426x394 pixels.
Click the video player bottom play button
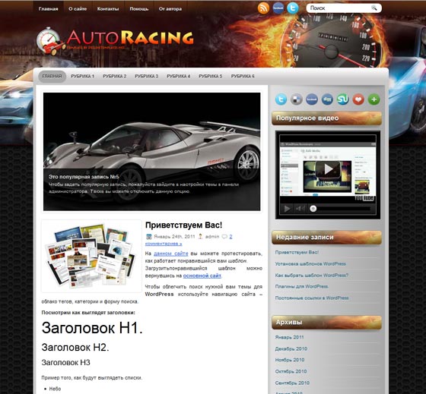point(288,209)
